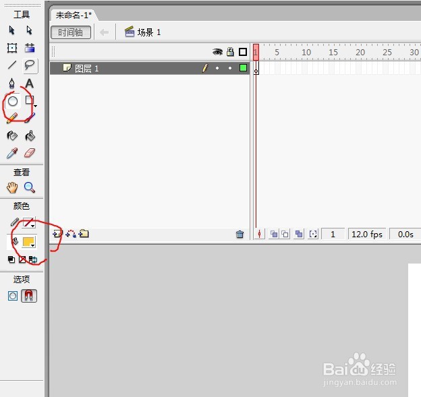Choose the Paint Bucket tool

pos(30,135)
